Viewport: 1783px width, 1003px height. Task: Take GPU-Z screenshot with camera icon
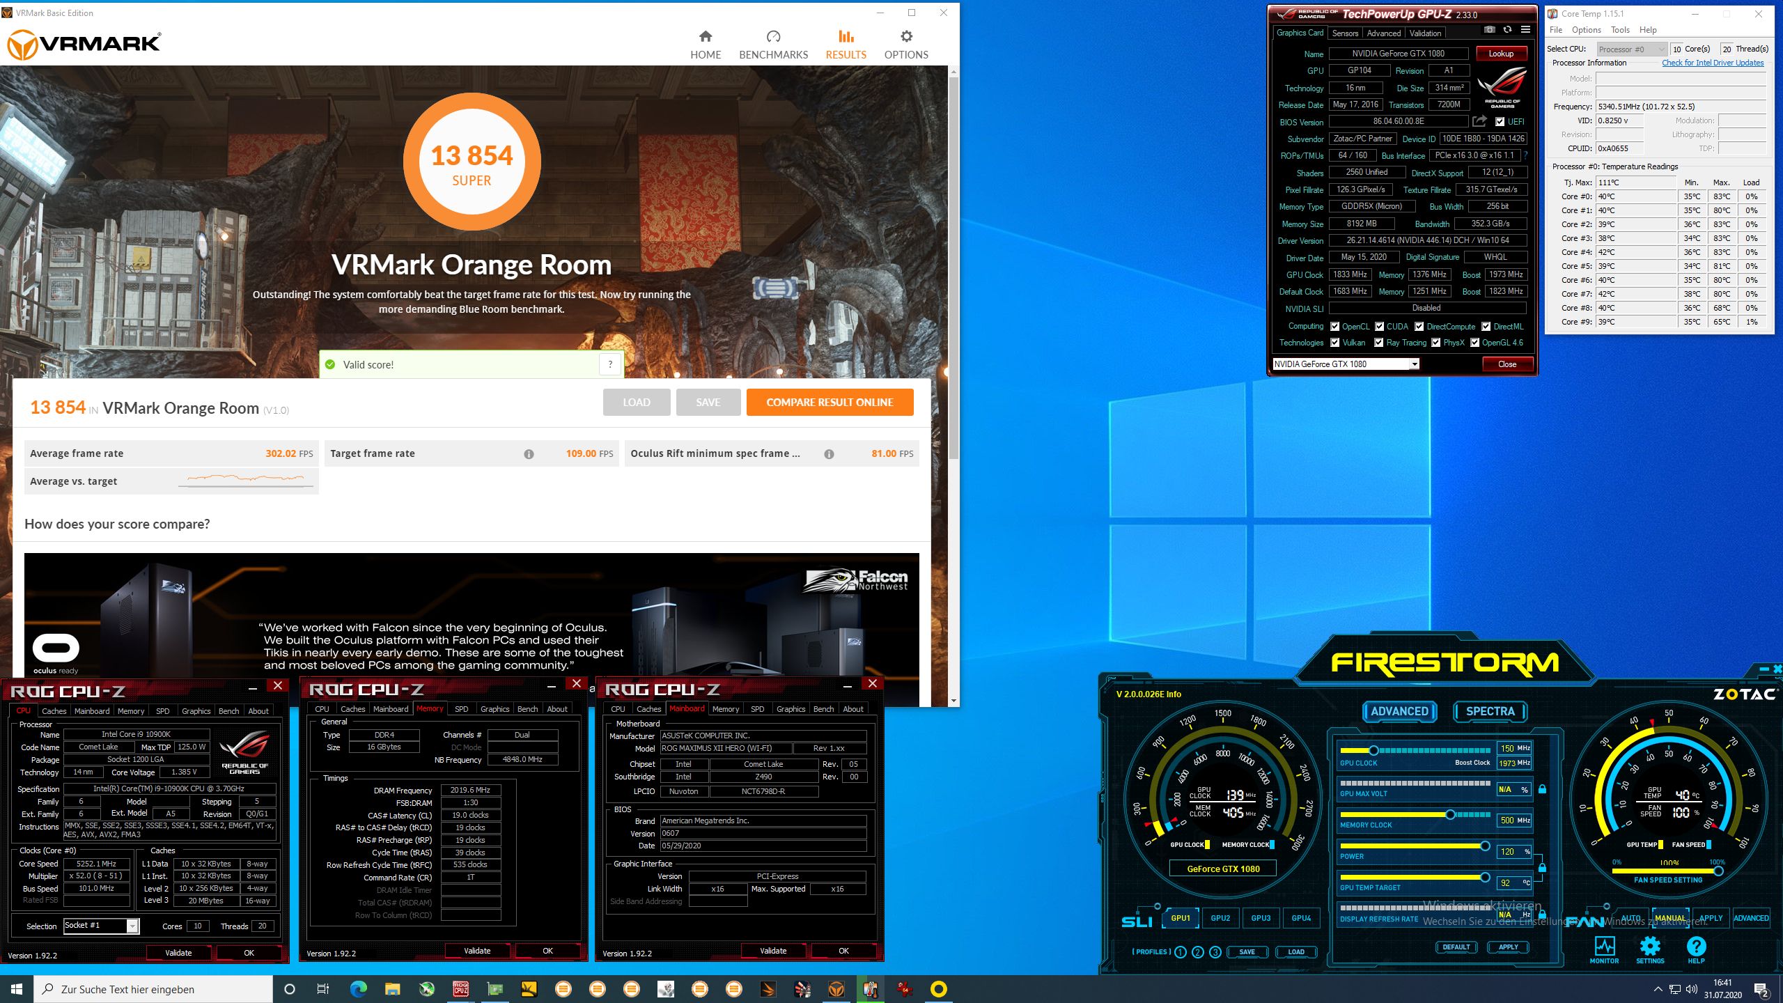(1489, 30)
